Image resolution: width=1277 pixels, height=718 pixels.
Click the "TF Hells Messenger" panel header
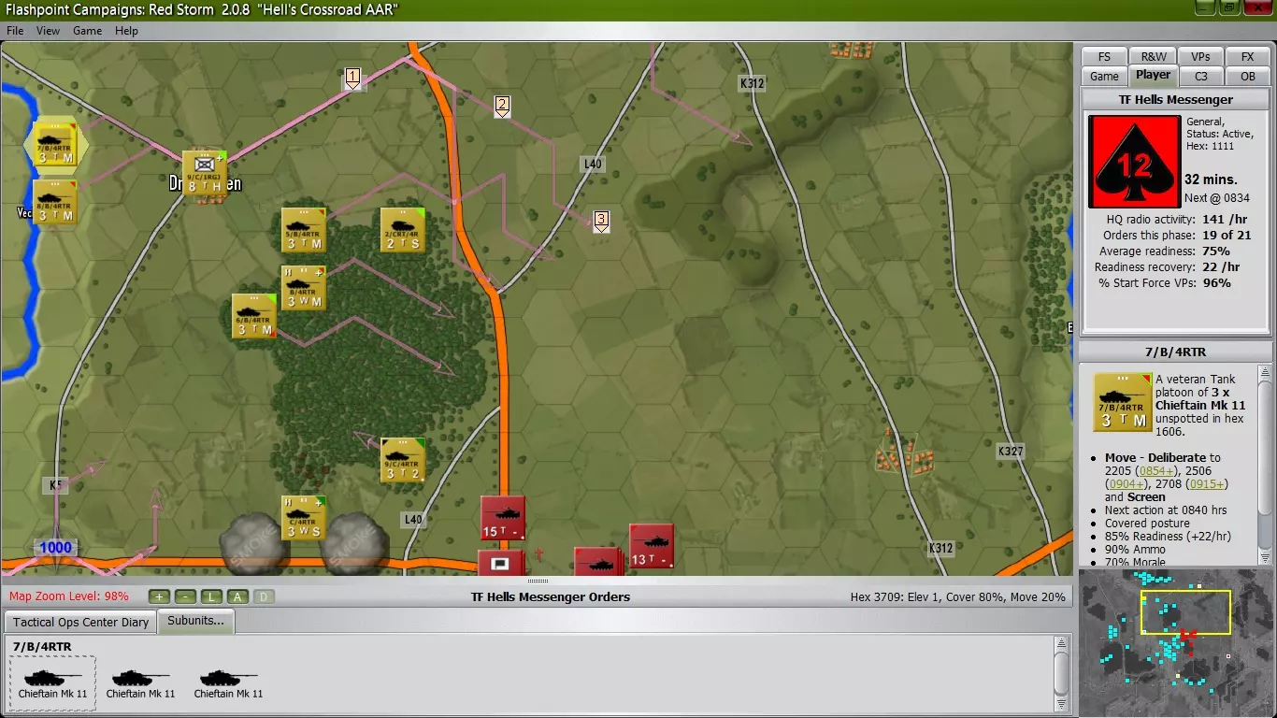(x=1176, y=99)
